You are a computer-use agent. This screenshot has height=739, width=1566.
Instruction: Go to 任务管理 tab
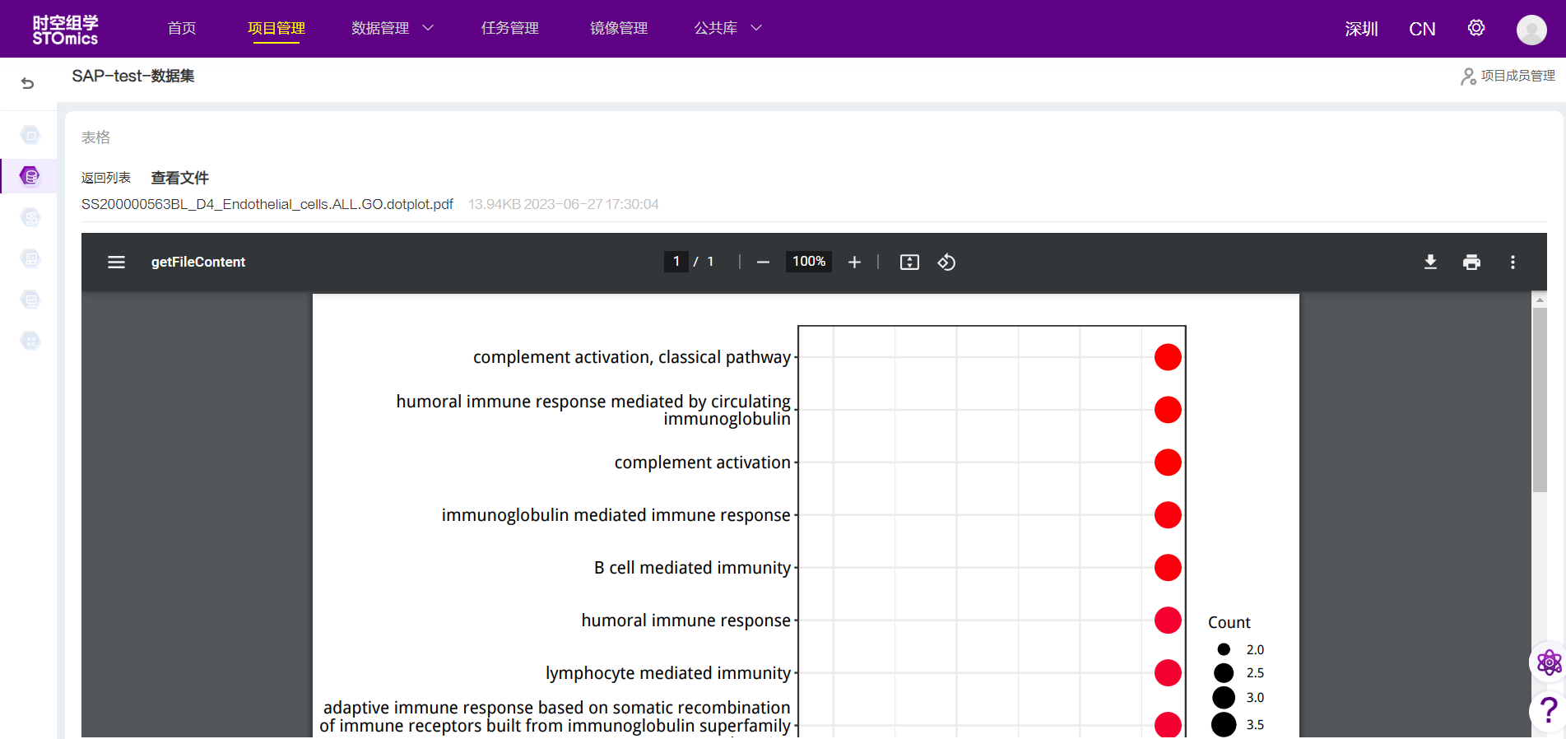[509, 28]
